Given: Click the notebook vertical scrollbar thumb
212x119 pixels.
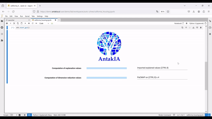Looking at the screenshot, I should point(206,76).
